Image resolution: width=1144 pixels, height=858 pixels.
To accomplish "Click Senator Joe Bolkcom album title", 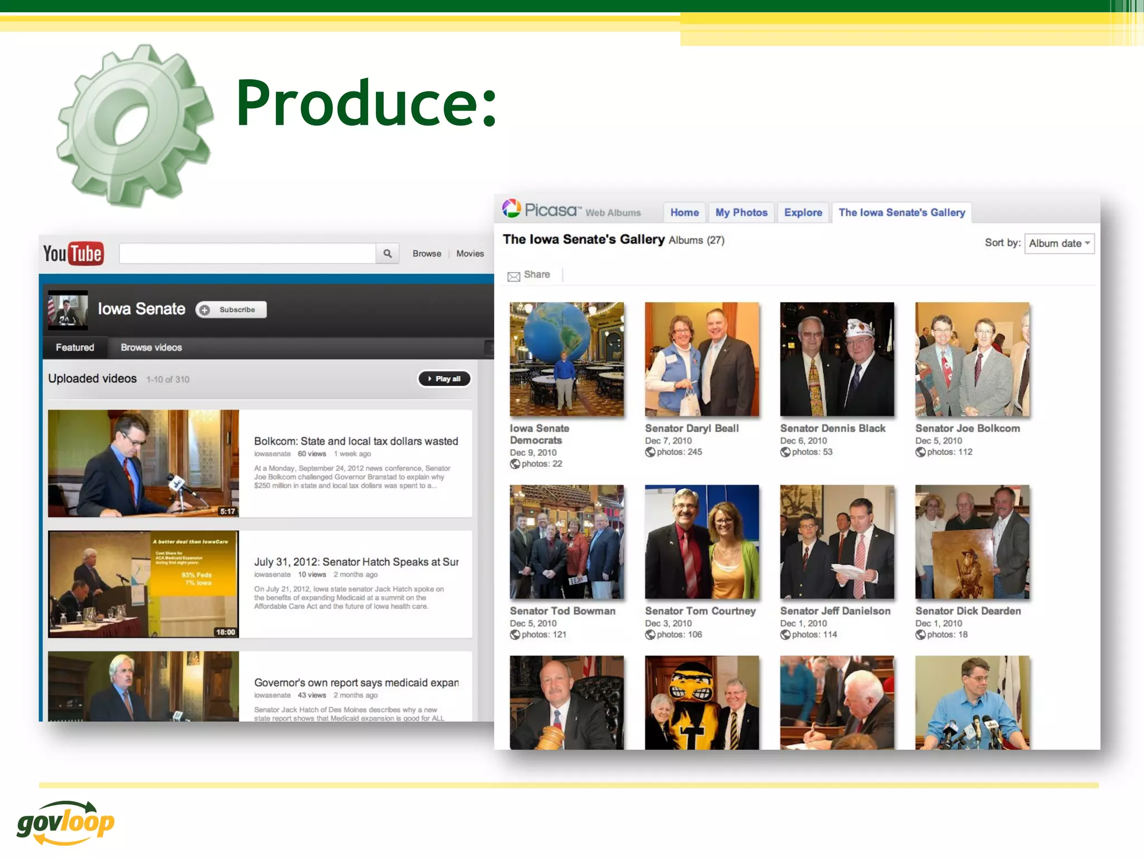I will click(967, 428).
